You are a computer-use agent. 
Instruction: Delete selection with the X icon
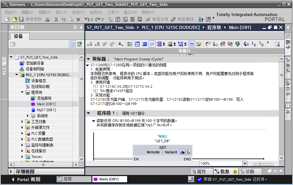click(78, 19)
